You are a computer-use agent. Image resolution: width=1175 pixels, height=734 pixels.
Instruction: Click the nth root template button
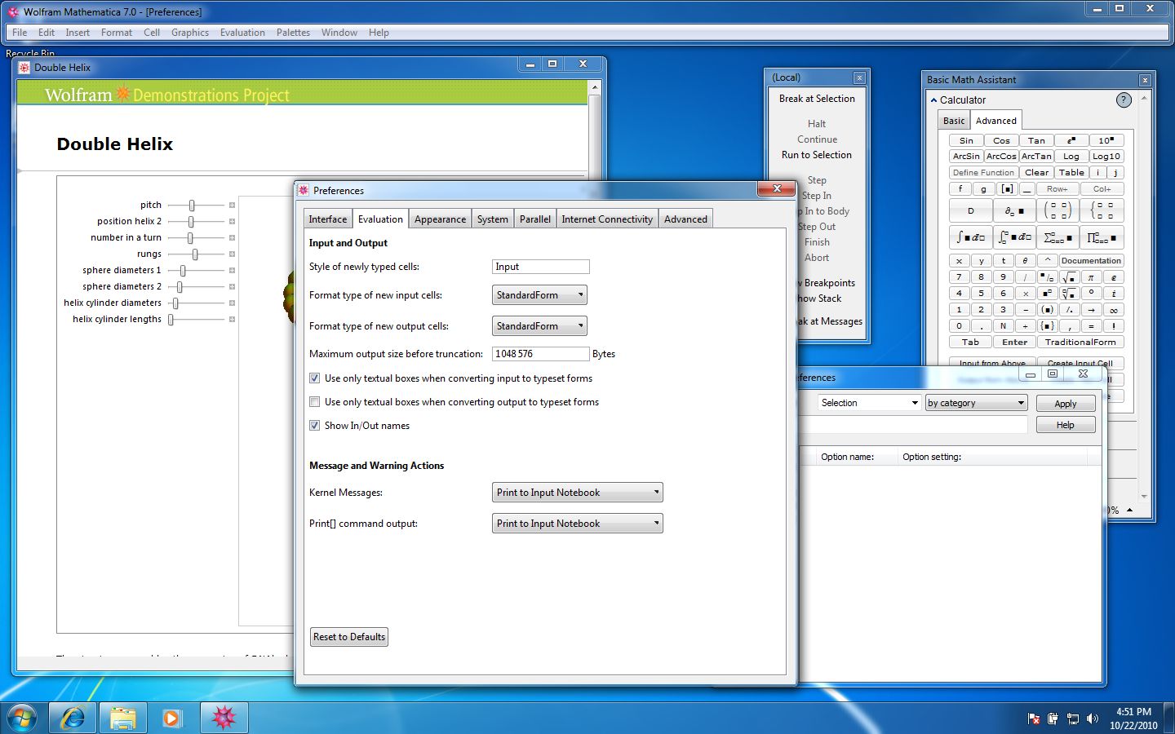1069,294
